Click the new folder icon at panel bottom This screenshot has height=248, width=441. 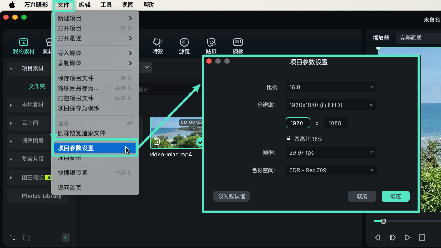pyautogui.click(x=12, y=238)
